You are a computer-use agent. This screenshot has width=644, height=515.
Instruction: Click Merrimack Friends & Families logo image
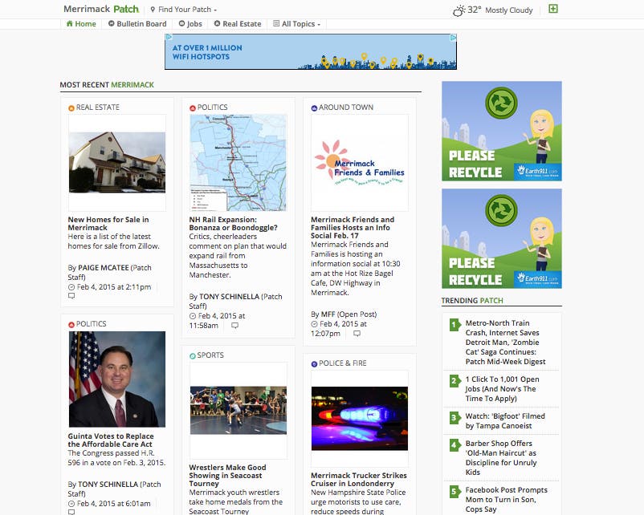coord(360,163)
